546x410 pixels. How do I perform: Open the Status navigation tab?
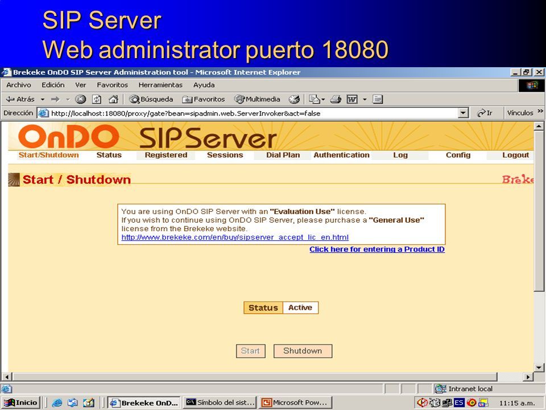pos(109,155)
